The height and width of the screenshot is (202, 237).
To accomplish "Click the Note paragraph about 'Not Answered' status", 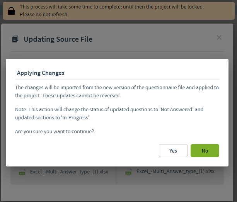I will coord(109,114).
